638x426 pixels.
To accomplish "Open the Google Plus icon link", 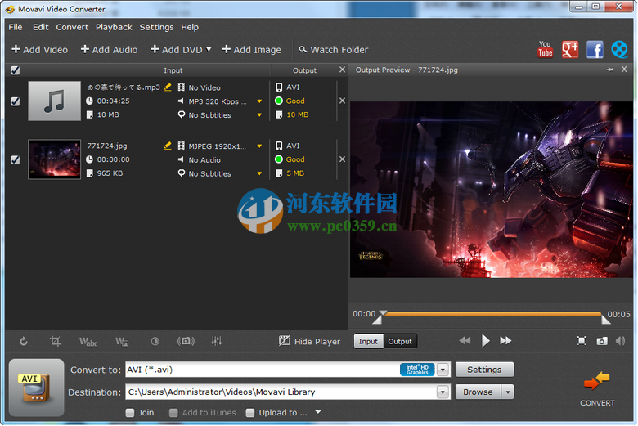I will (570, 50).
